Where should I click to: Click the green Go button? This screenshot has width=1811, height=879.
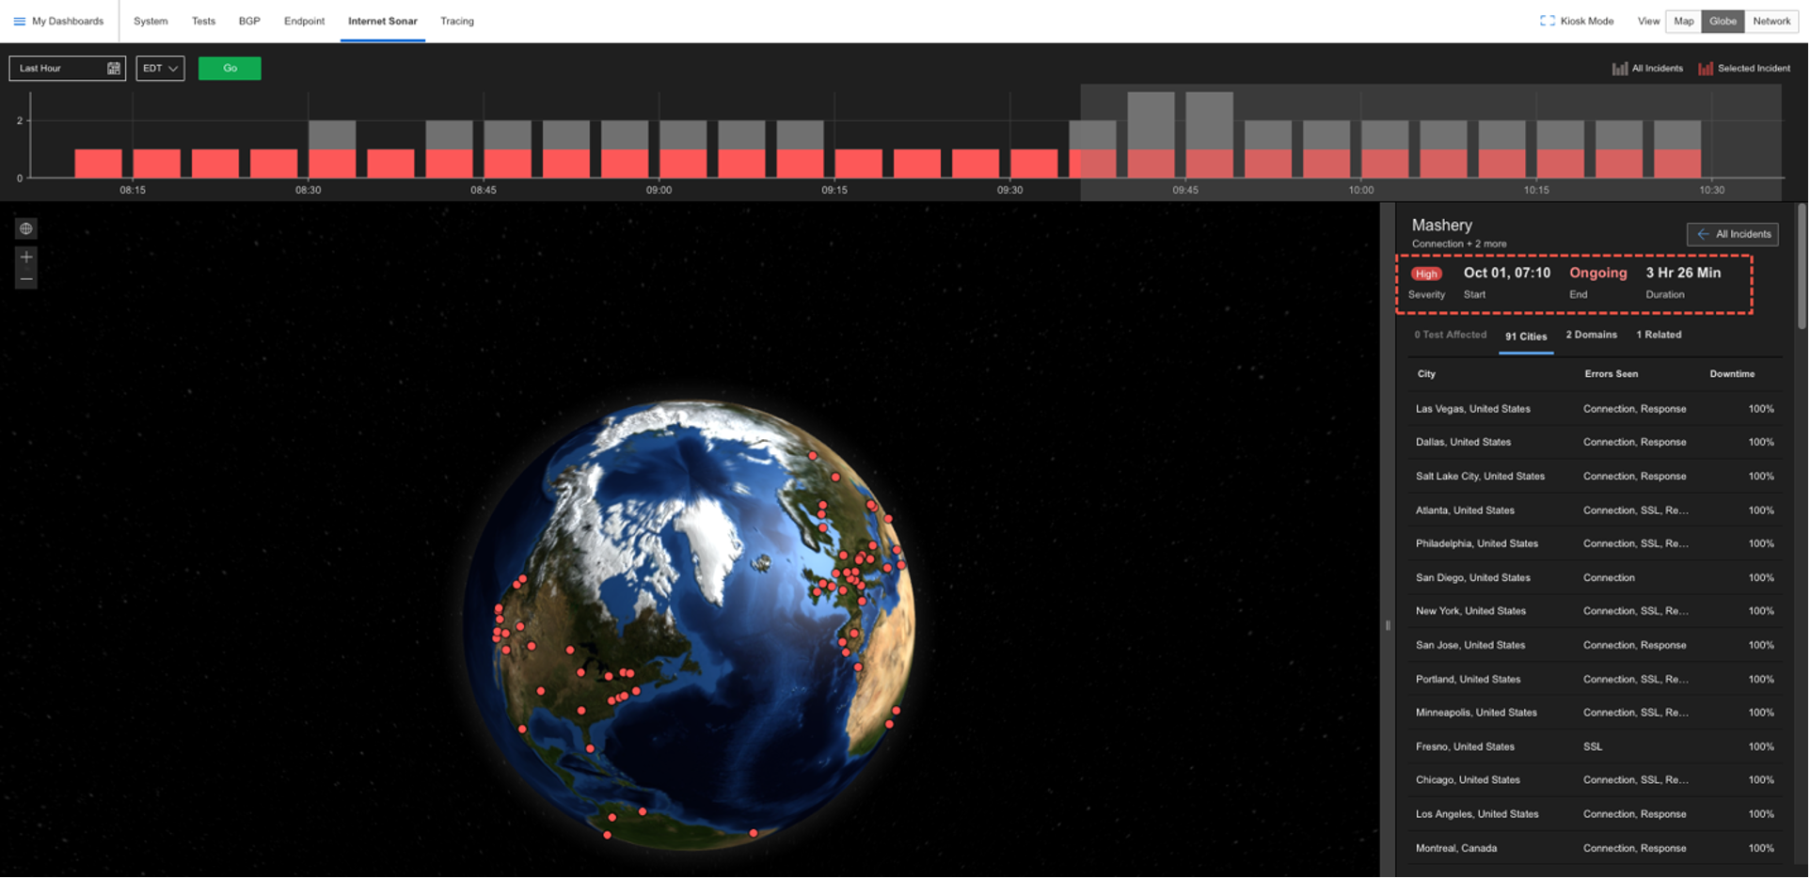(x=230, y=69)
